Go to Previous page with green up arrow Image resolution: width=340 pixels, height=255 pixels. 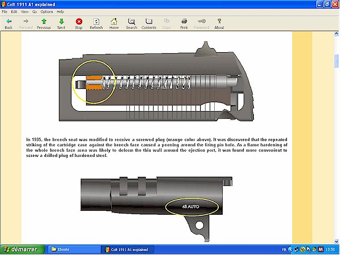pos(44,22)
